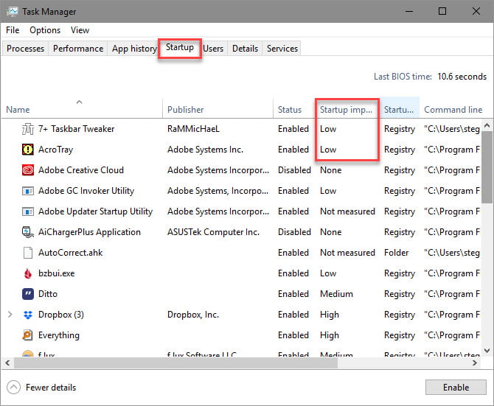
Task: Select the Everything row name
Action: (x=59, y=335)
